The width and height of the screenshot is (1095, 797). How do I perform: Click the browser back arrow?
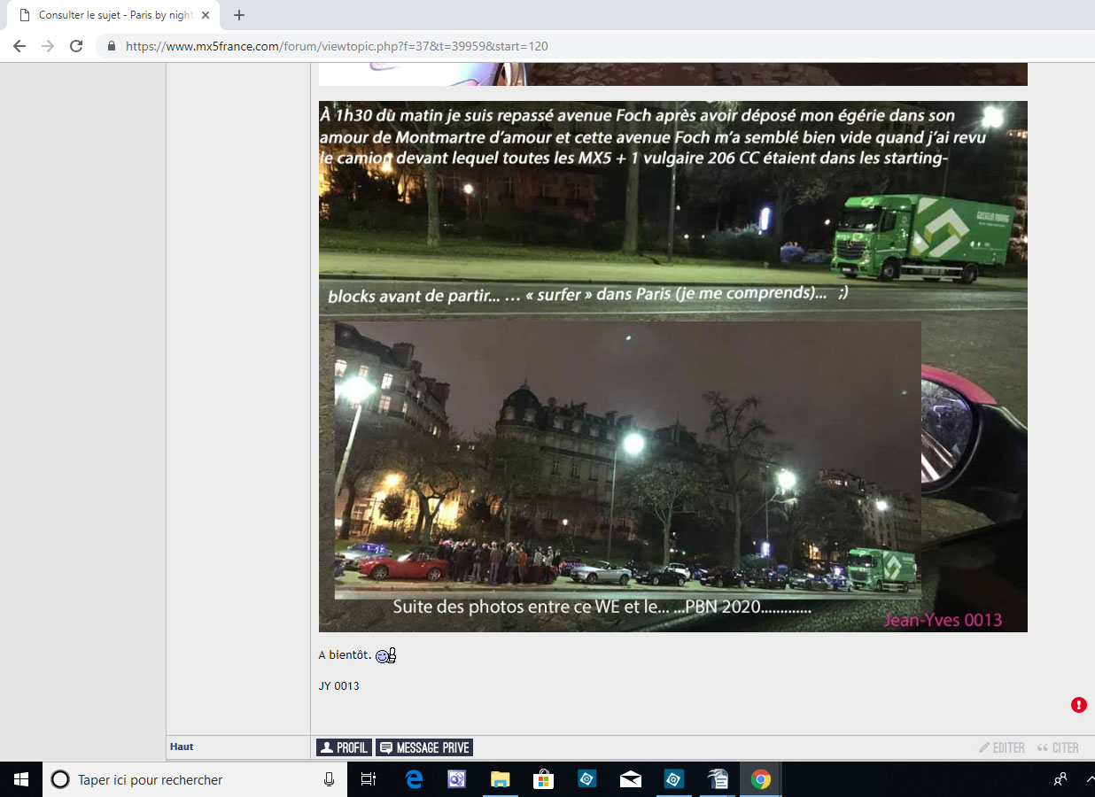point(19,46)
